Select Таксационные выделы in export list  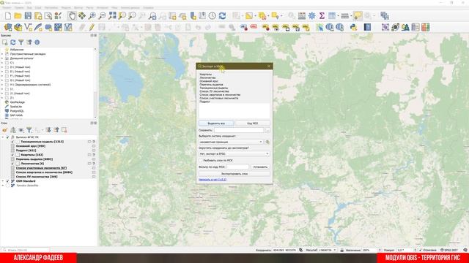(x=214, y=88)
